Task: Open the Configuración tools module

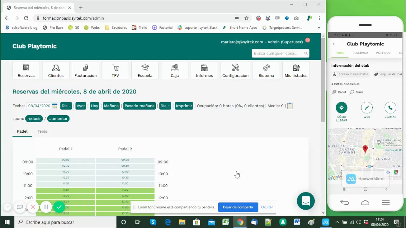Action: 235,70
